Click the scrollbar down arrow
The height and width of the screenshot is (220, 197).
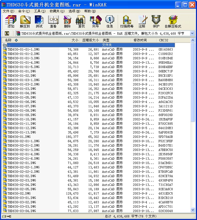(193, 210)
